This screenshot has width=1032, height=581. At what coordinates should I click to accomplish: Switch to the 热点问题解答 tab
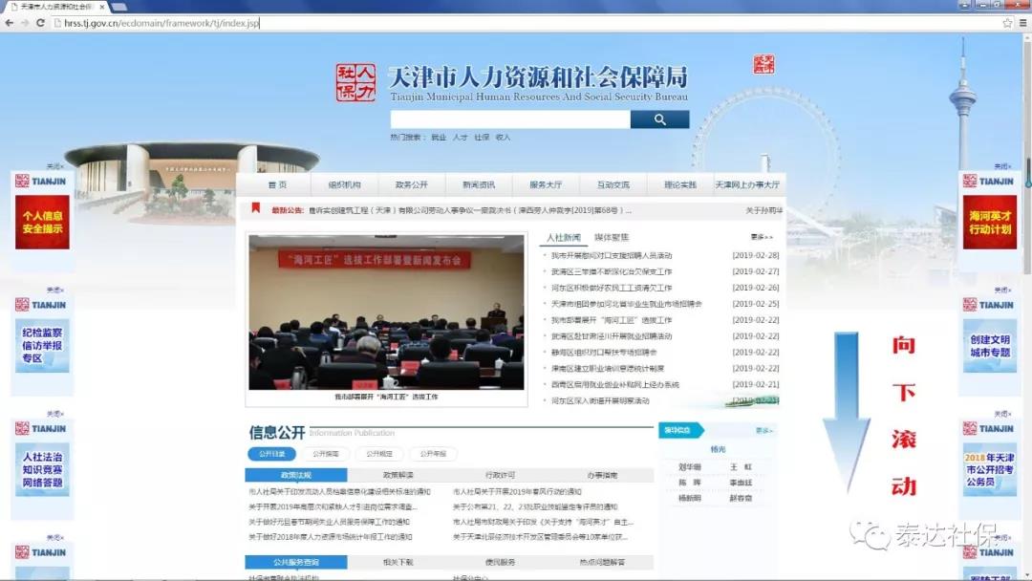(x=602, y=562)
